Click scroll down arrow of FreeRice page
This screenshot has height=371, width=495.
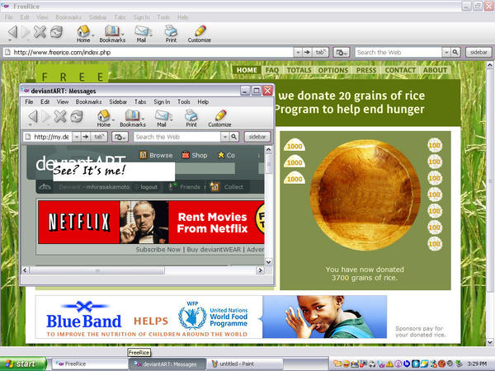click(489, 342)
